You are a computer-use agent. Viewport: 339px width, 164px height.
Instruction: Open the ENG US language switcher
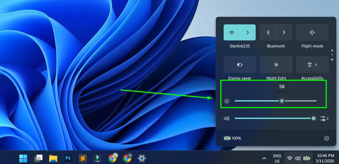(x=277, y=158)
